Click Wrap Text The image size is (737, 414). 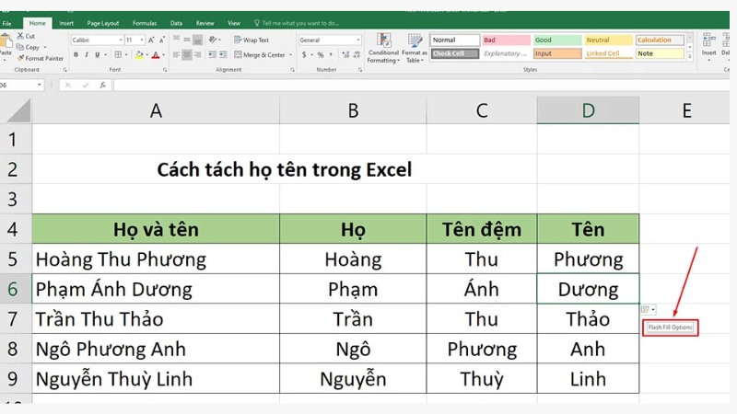(x=252, y=40)
